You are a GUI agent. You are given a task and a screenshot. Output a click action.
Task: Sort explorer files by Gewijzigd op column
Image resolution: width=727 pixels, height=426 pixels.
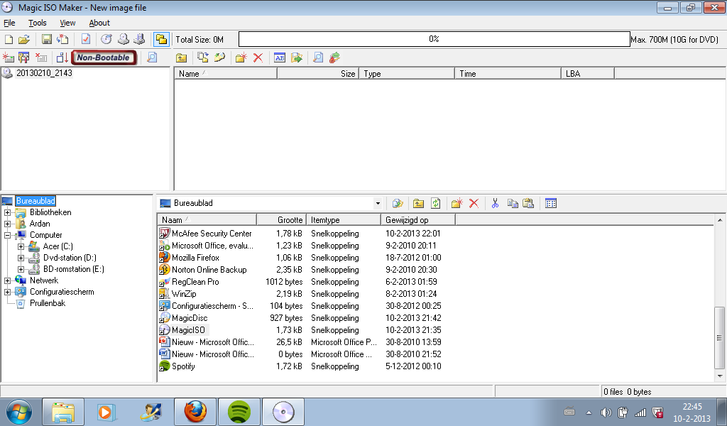pyautogui.click(x=417, y=219)
